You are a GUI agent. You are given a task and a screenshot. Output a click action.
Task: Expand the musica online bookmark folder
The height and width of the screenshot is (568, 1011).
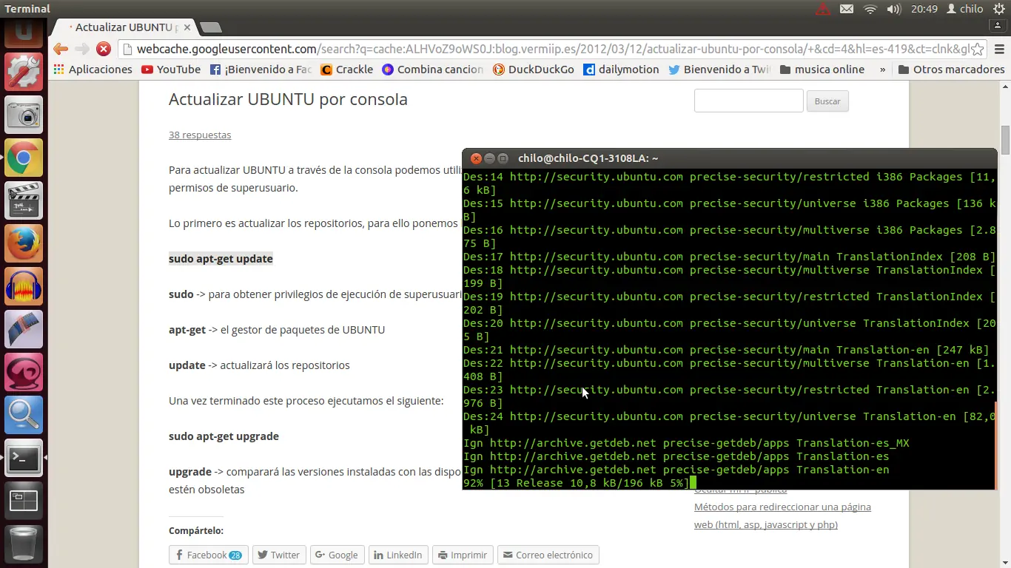822,70
